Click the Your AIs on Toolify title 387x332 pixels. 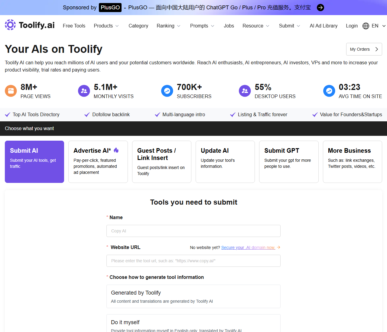click(x=54, y=49)
